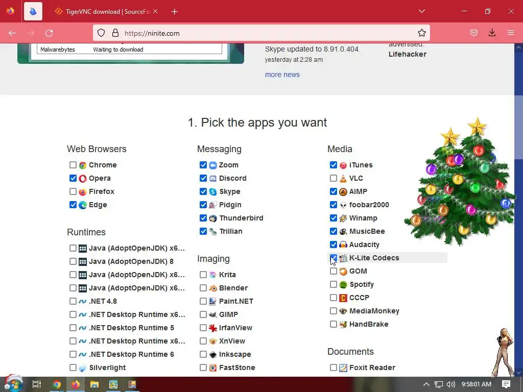The image size is (523, 392).
Task: Click the Blender app icon
Action: [213, 288]
